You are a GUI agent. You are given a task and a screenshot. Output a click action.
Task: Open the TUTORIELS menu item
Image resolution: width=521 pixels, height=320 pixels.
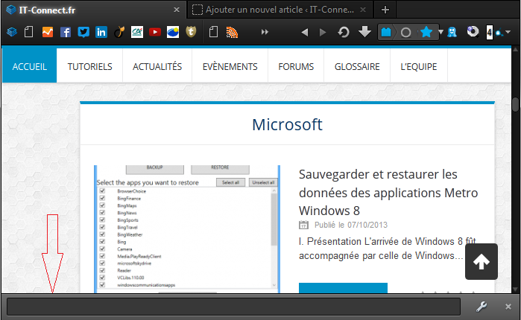tap(89, 66)
